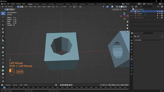The height and width of the screenshot is (92, 164).
Task: Open the Material properties tab
Action: (x=131, y=74)
